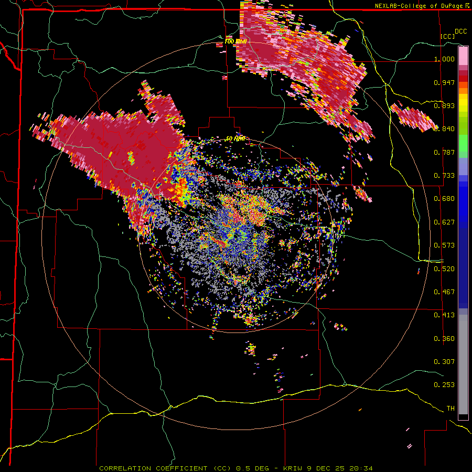
Task: Click the 0.733 scale label
Action: click(444, 176)
